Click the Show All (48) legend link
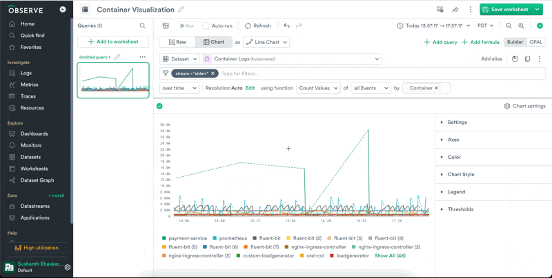 [390, 255]
